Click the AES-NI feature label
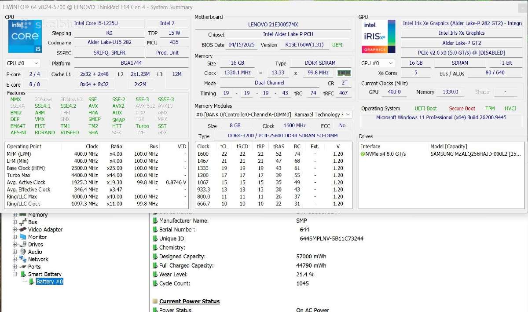 click(x=18, y=132)
